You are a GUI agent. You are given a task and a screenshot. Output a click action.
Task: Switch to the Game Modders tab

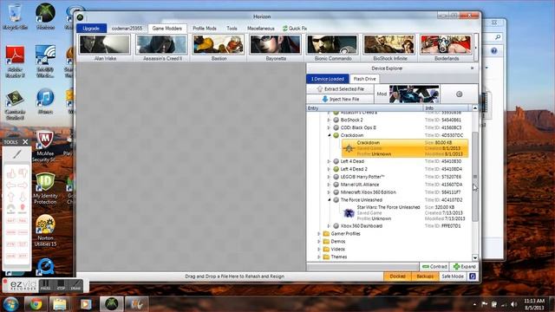167,29
